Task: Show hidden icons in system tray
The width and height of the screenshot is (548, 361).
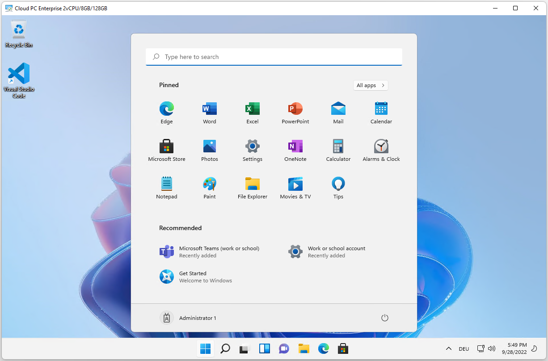Action: pos(449,348)
